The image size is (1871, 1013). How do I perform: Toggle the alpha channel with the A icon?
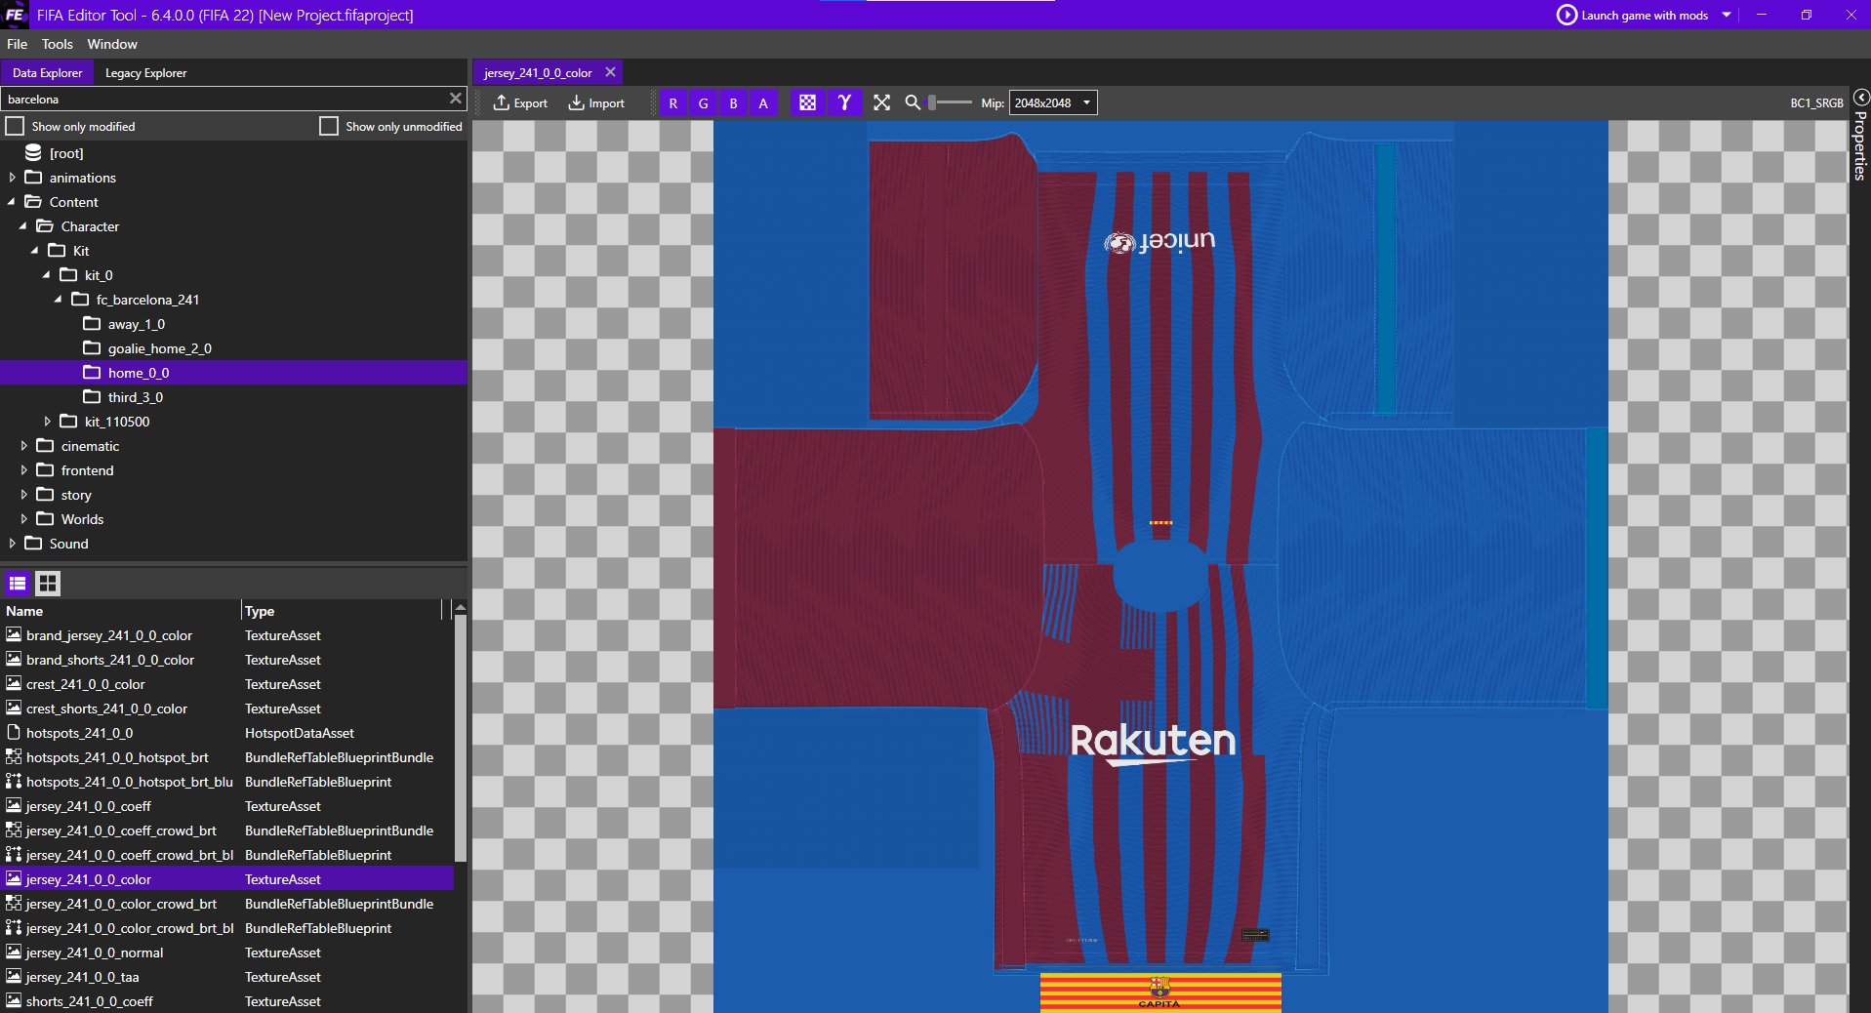[762, 102]
